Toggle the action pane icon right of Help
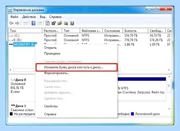 (x=39, y=24)
